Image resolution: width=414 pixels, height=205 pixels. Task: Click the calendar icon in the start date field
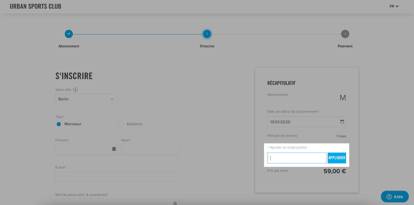click(342, 121)
